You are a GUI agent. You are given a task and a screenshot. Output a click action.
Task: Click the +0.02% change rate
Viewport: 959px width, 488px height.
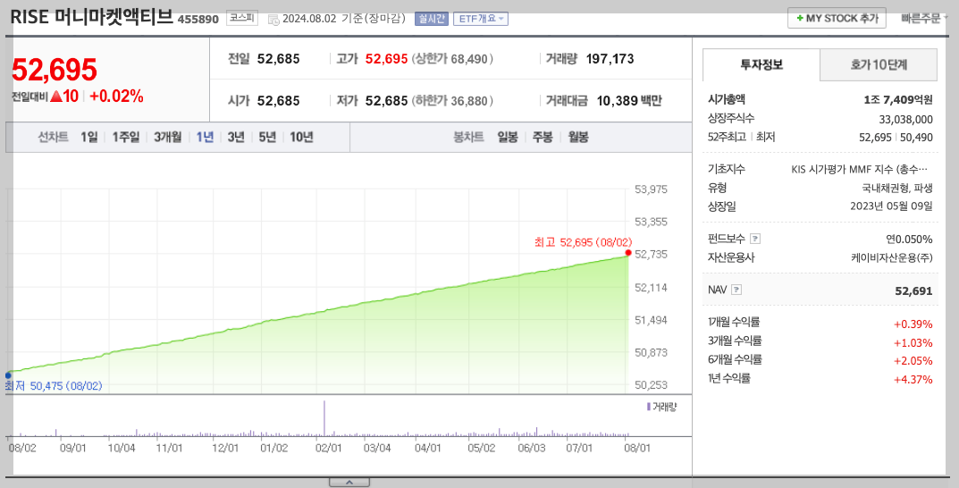(x=116, y=96)
